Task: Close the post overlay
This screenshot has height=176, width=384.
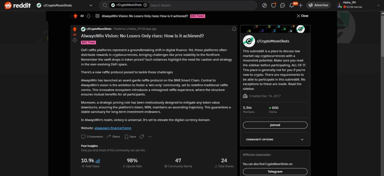Action: (x=302, y=16)
